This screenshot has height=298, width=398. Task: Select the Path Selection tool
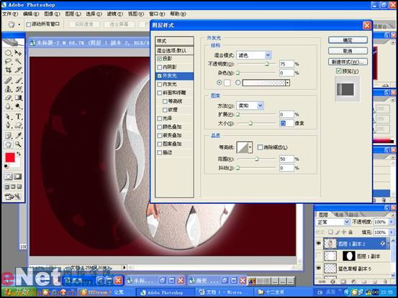[8, 117]
